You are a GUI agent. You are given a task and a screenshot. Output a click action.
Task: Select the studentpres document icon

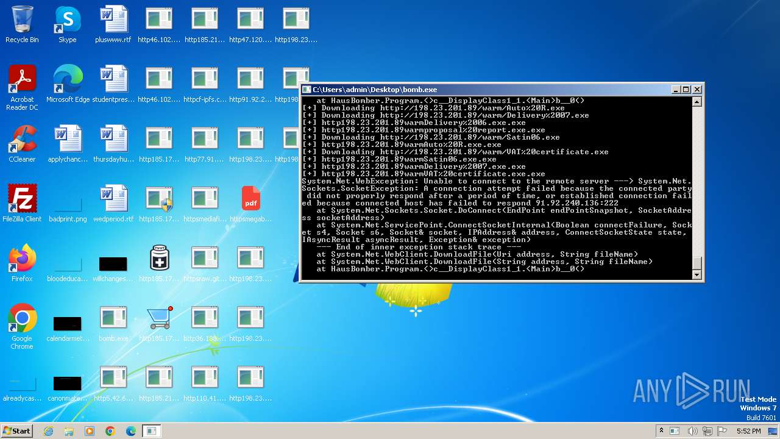[x=113, y=84]
